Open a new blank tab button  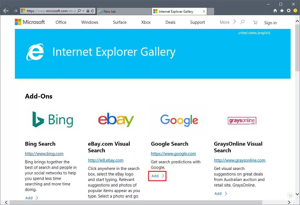pos(211,11)
